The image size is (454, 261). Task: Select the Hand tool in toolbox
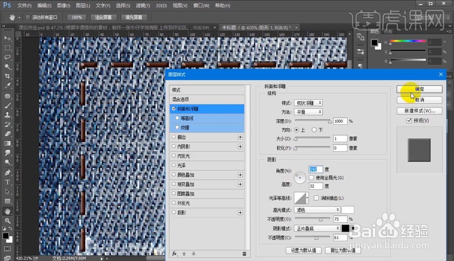[x=7, y=212]
